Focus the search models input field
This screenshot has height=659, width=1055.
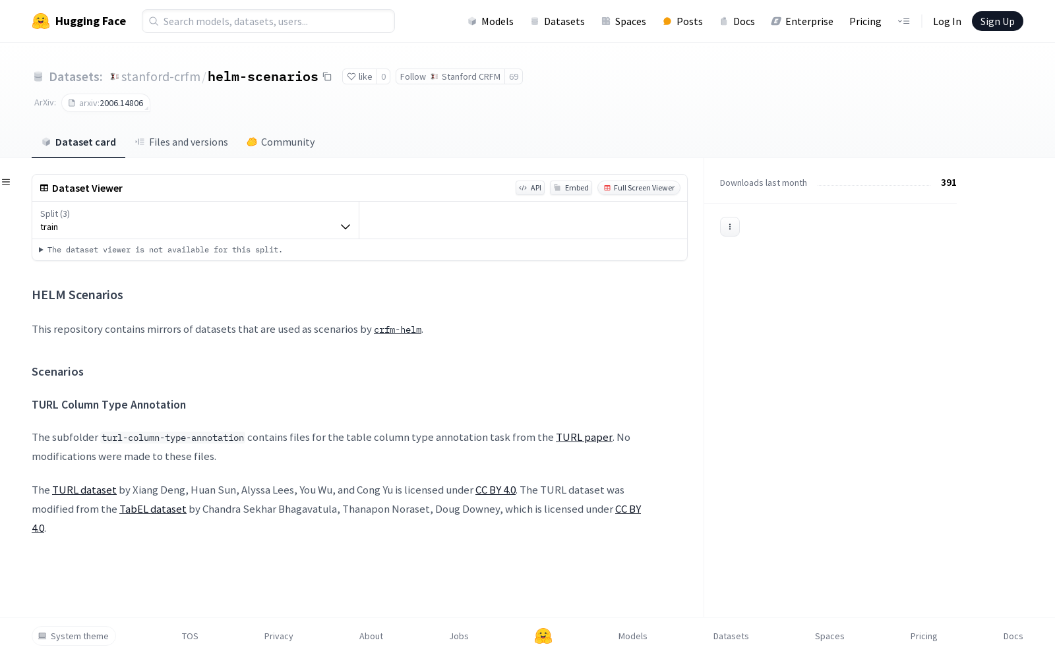click(x=268, y=21)
